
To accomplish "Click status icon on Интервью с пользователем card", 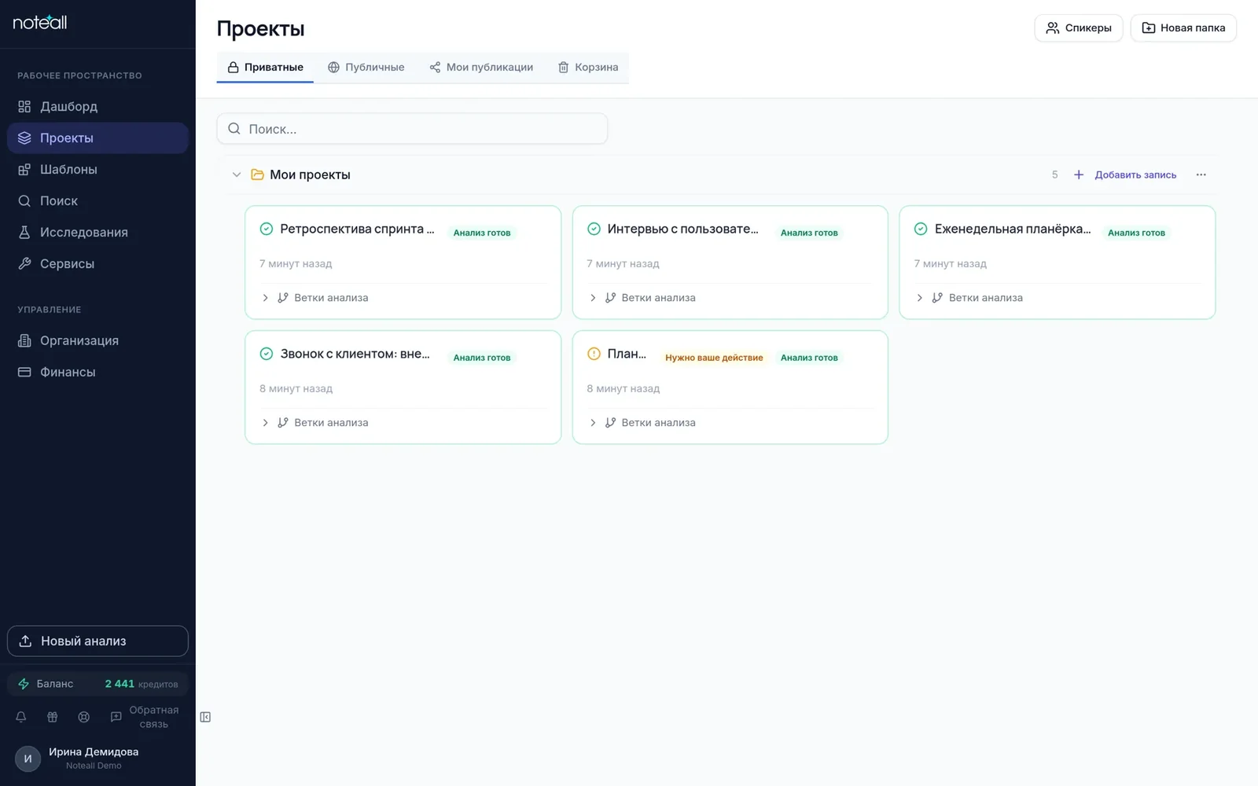I will coord(594,229).
